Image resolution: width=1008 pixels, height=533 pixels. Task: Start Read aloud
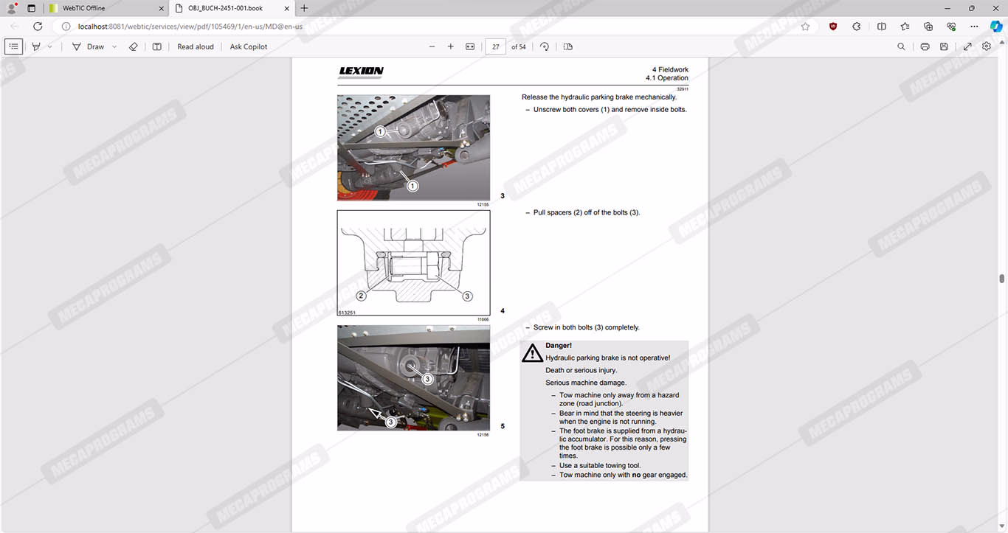point(196,46)
